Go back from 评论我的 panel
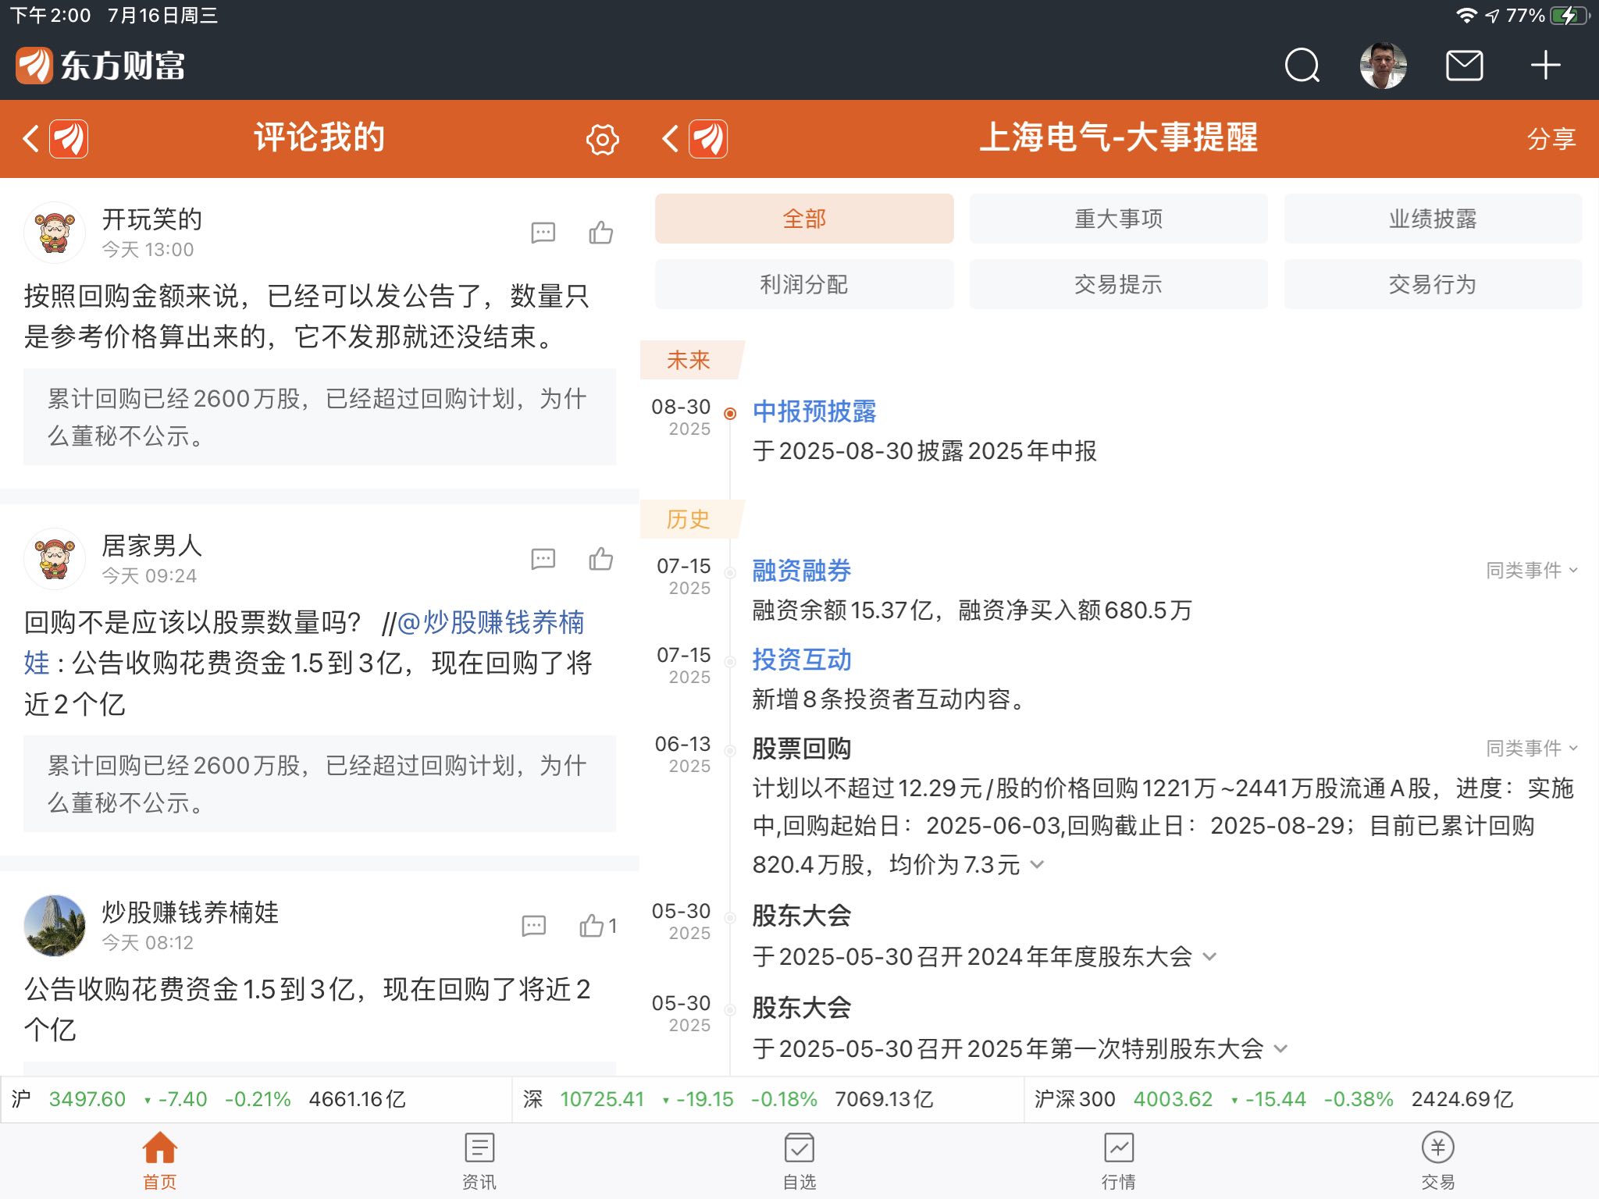 pos(31,139)
